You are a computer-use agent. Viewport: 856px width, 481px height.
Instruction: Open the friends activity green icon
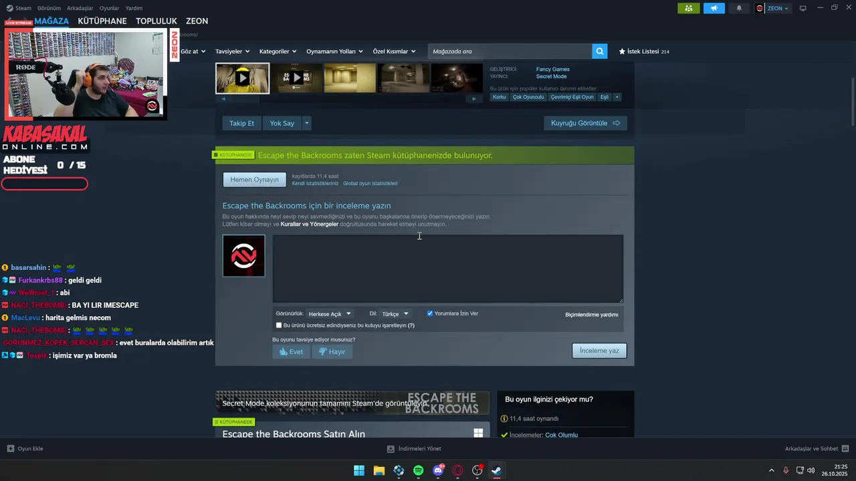click(689, 8)
